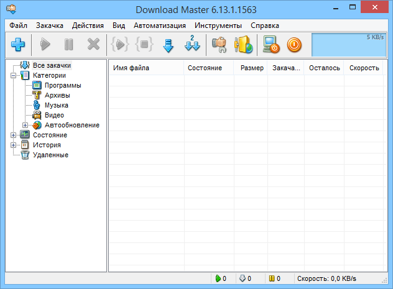Click the yellow folder with globe icon
The width and height of the screenshot is (393, 289).
click(244, 45)
